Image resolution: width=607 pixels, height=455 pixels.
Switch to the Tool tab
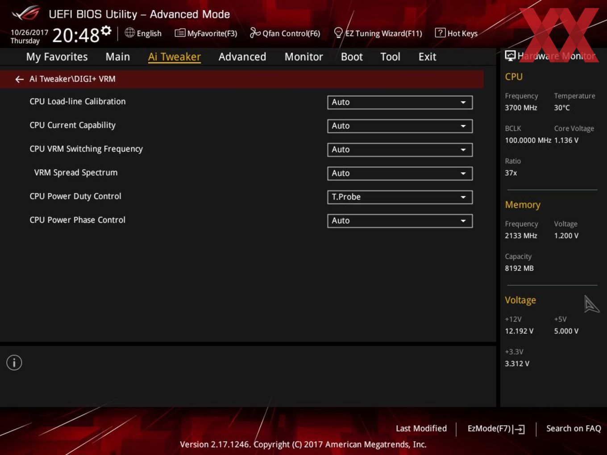coord(390,57)
